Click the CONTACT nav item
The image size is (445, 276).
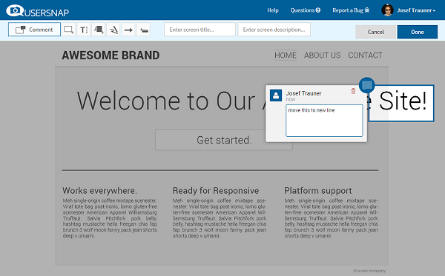pyautogui.click(x=365, y=55)
